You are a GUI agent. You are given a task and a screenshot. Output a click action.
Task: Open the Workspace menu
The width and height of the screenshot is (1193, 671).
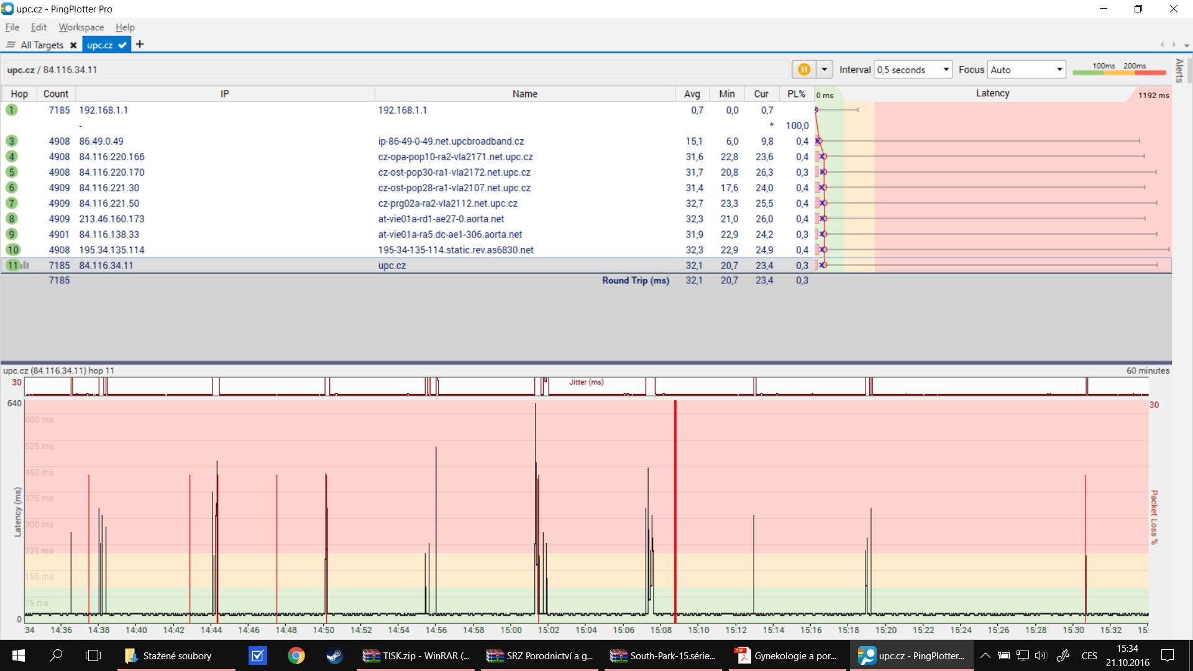81,27
